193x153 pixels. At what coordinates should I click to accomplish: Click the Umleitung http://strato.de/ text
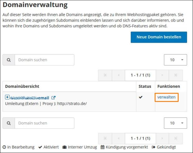tap(46, 103)
